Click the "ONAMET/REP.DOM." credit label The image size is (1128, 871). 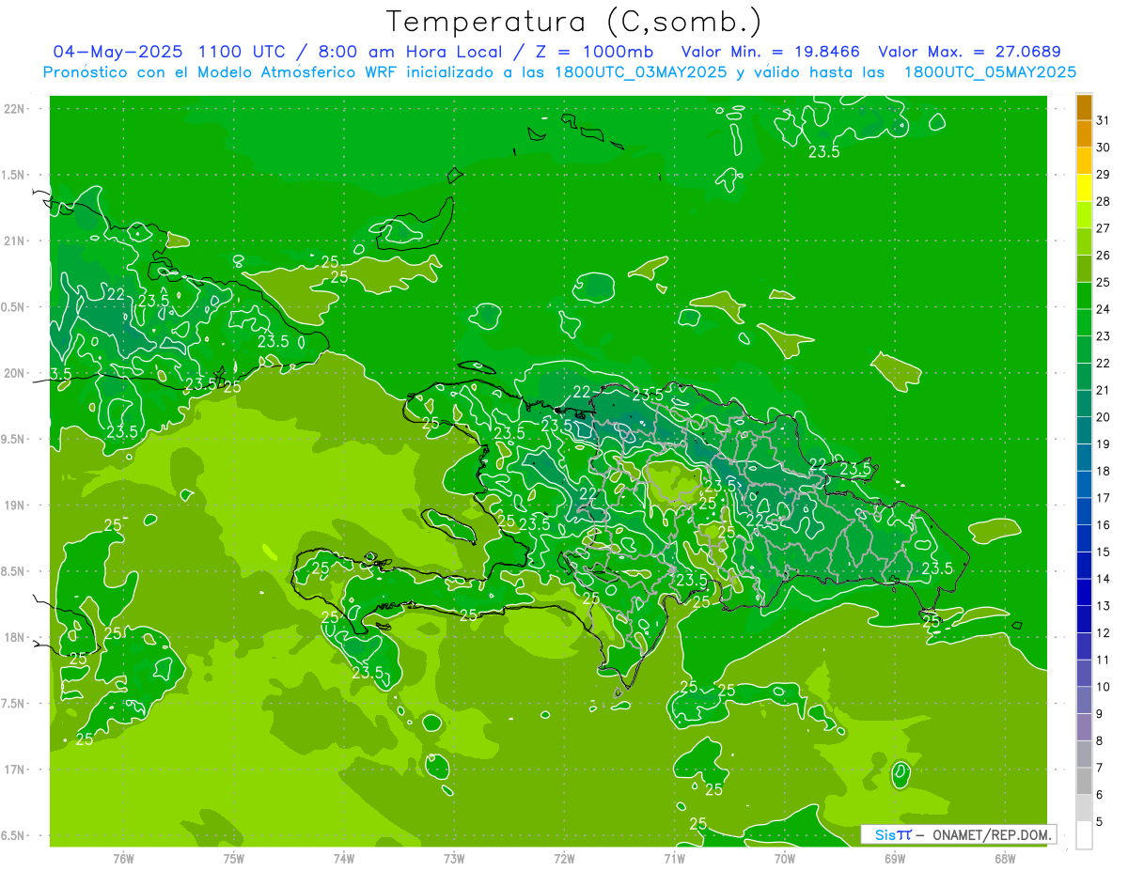(x=992, y=834)
